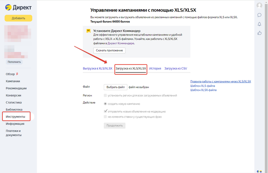Open Информация in the sidebar
Screen dimensions: 268x173
15,124
